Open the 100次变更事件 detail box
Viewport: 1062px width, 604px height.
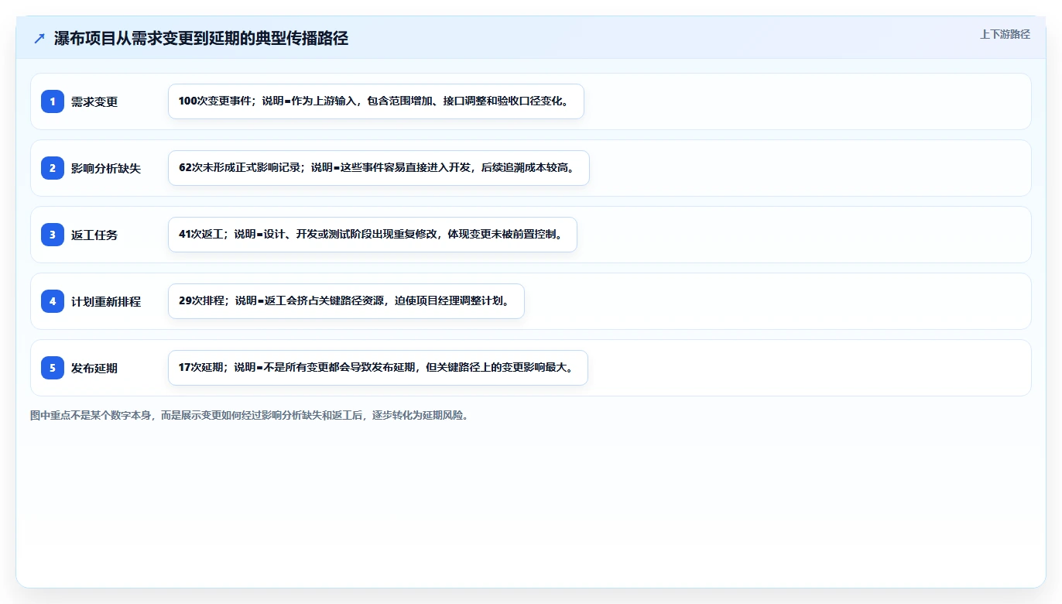[x=376, y=101]
